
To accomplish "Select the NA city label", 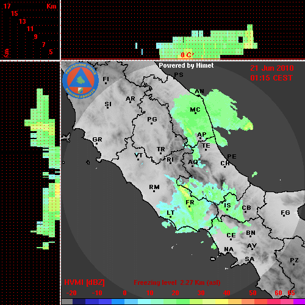I will 229,249.
